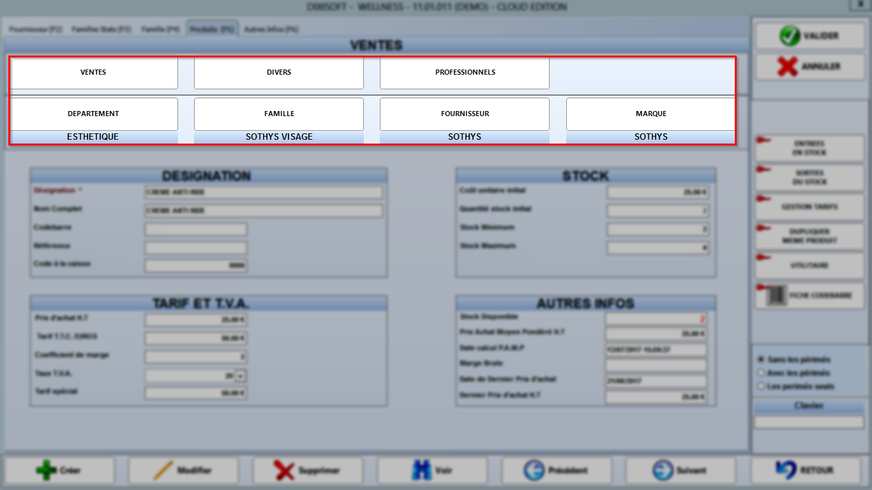Click the binoculars Voir icon

421,471
